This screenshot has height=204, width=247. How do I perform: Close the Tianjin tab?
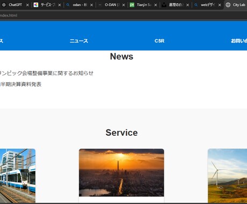[x=156, y=5]
